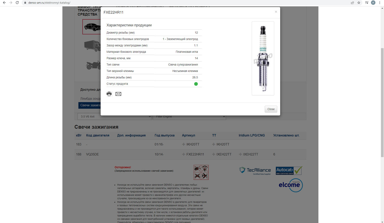
Task: Click the Код двигателя column header
Action: point(97,135)
